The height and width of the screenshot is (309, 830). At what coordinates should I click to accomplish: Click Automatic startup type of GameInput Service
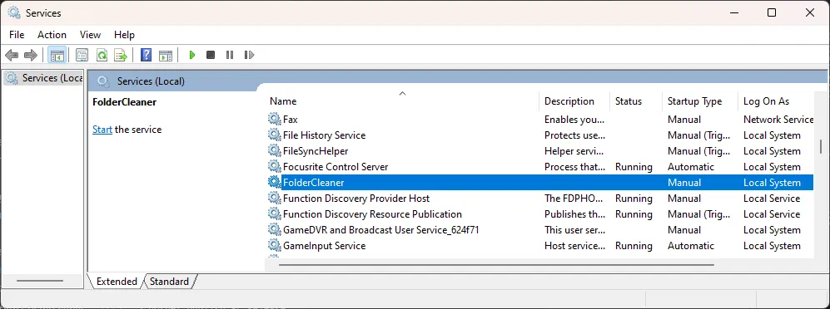click(691, 246)
